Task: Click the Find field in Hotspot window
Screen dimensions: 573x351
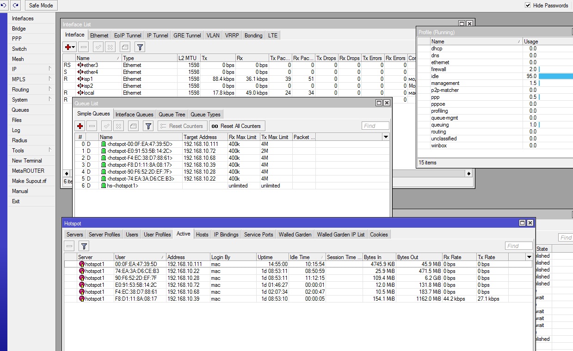Action: point(518,246)
